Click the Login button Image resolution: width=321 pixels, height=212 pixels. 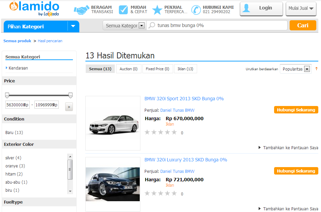[261, 8]
